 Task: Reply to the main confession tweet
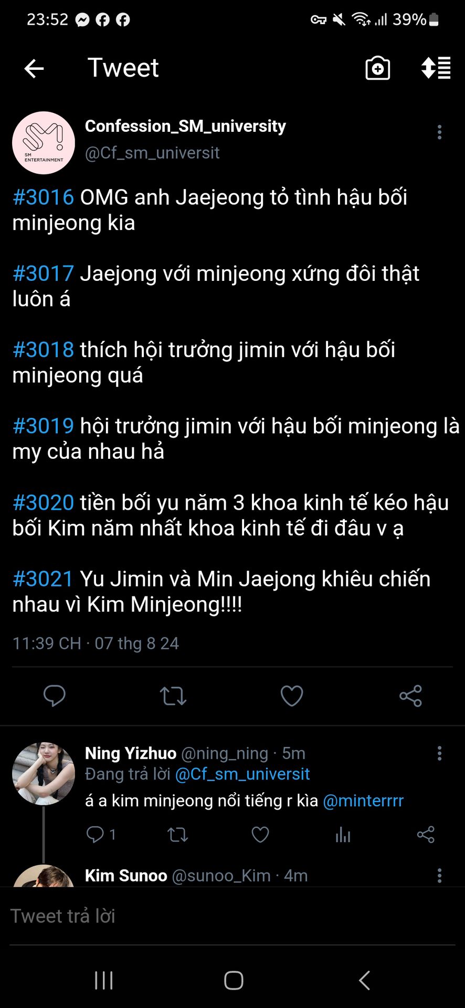pyautogui.click(x=54, y=696)
